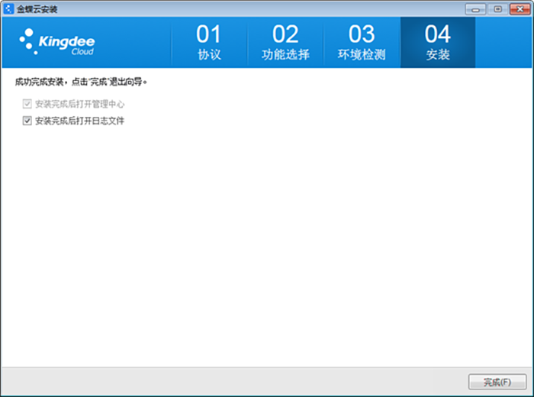Screen dimensions: 534x397
Task: Select step 02 功能选择 tab
Action: click(285, 42)
